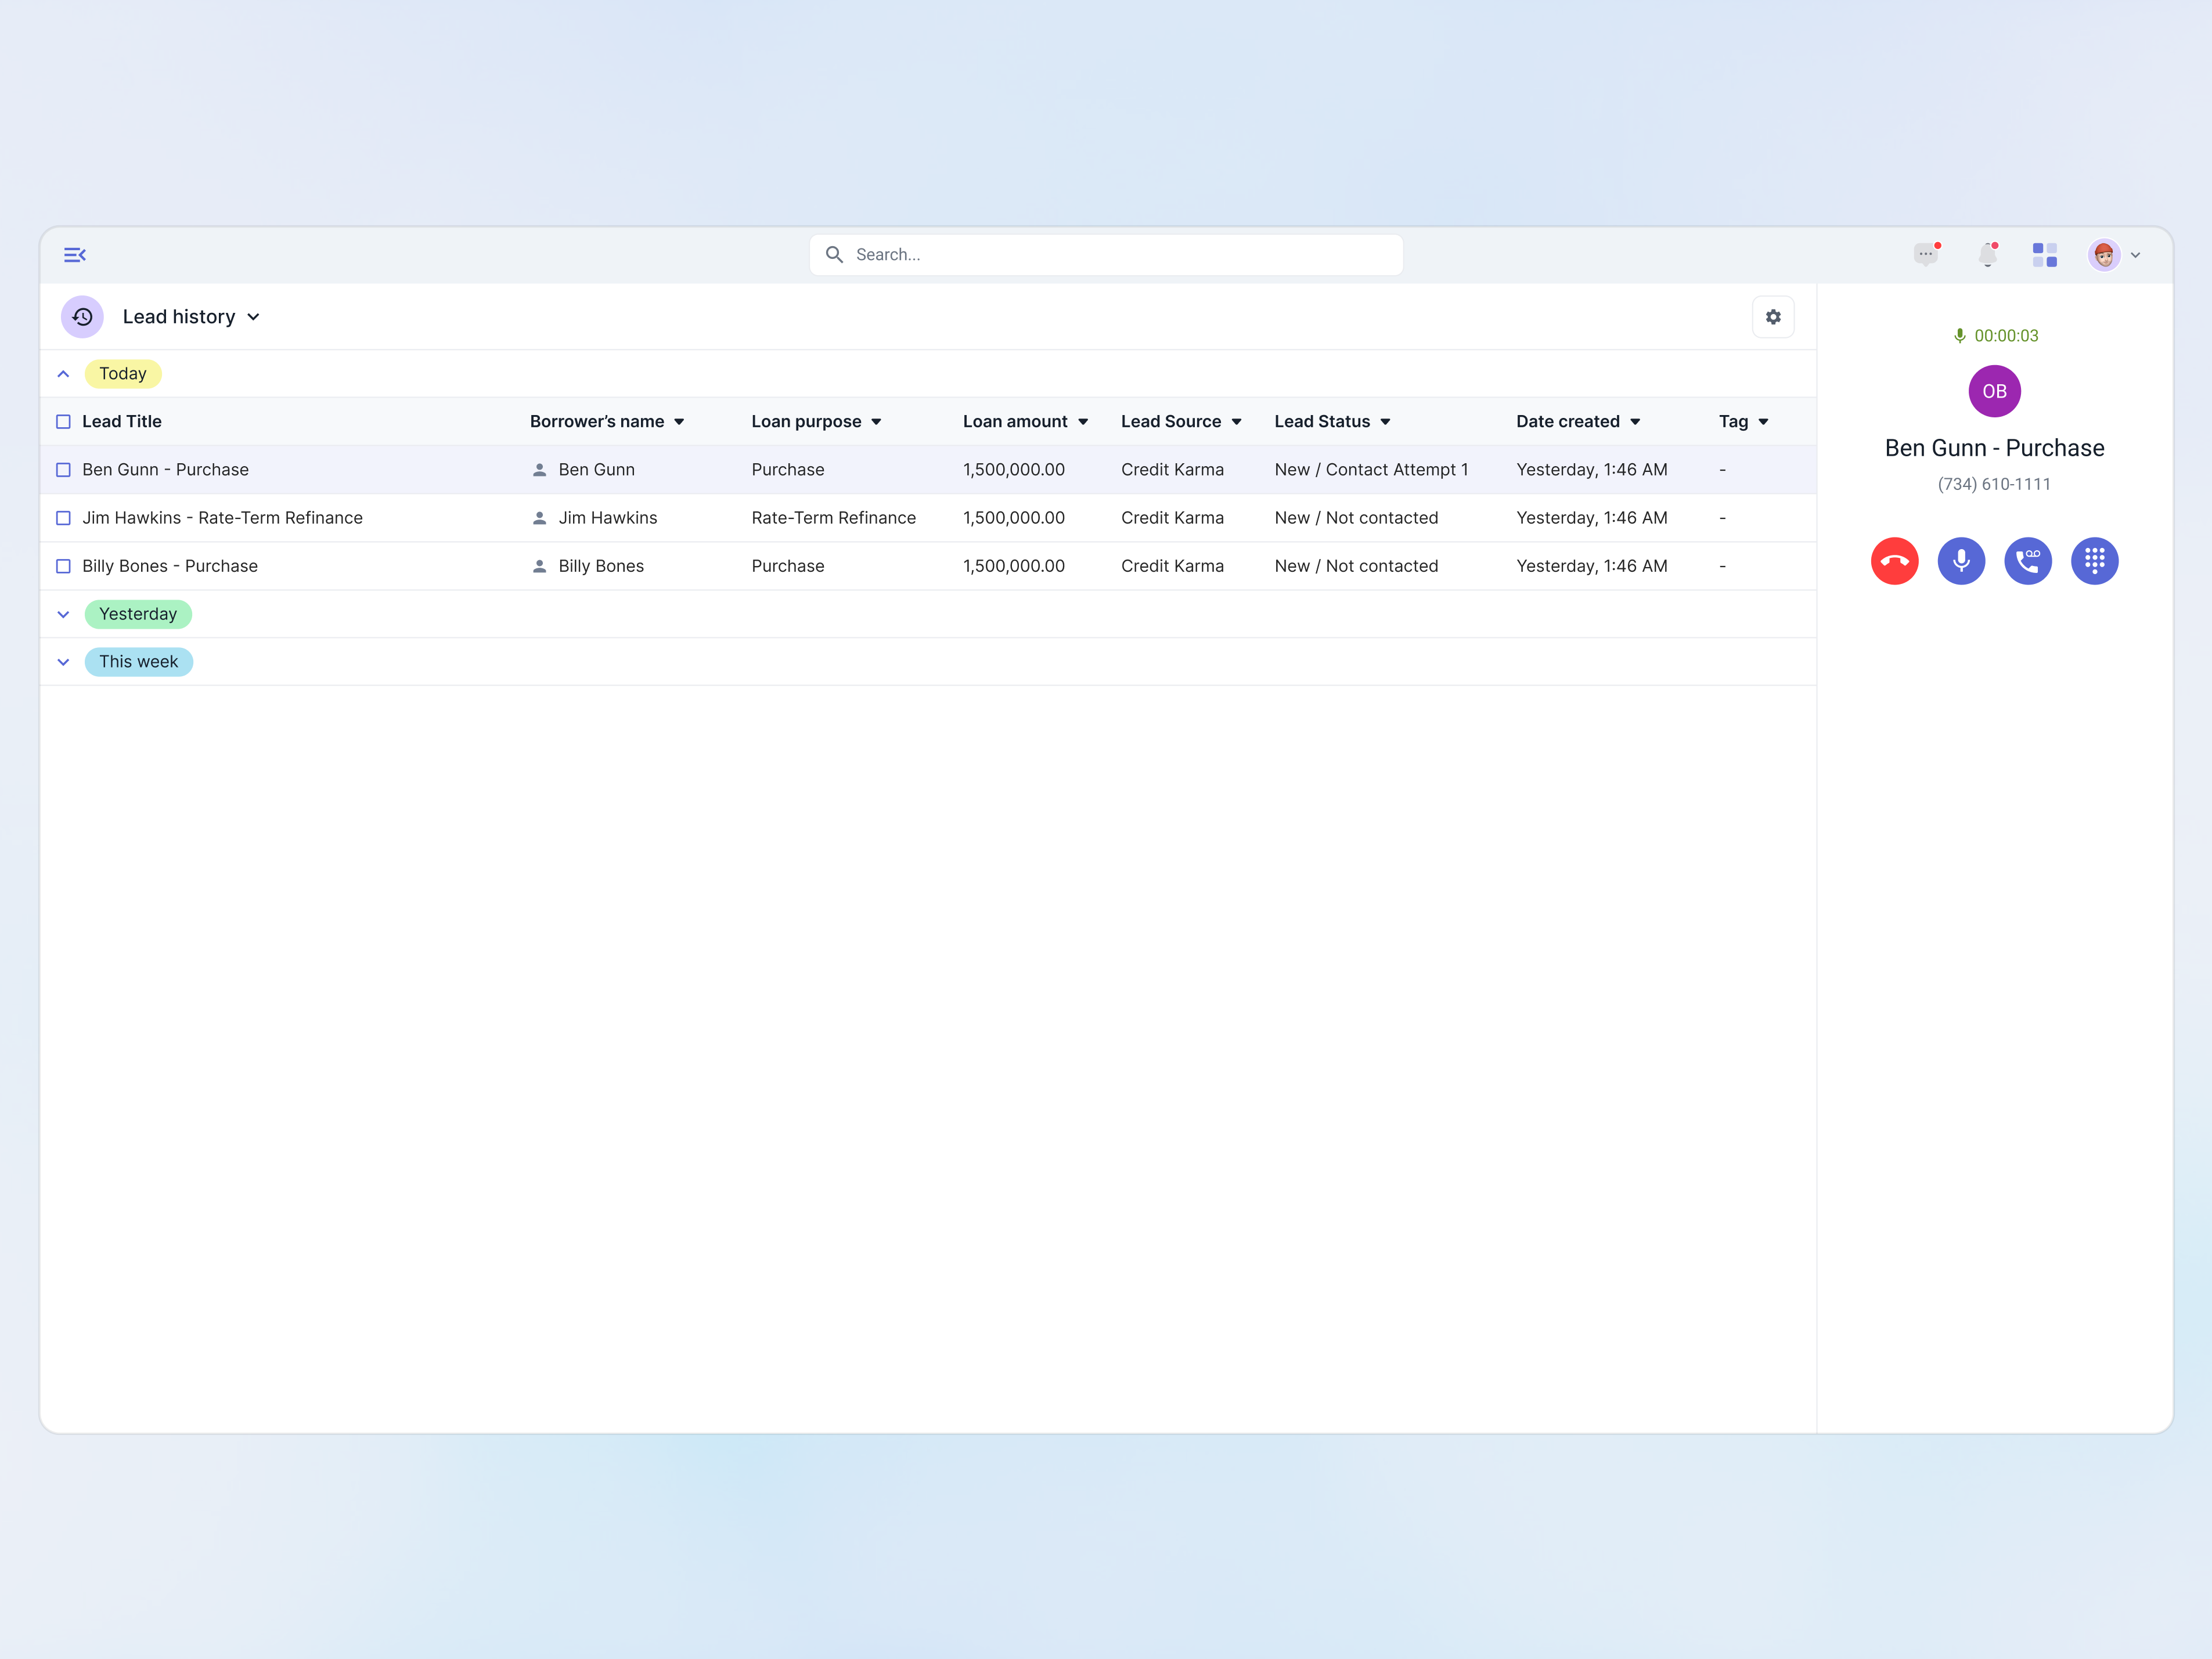Select the Jim Hawkins lead checkbox

63,518
